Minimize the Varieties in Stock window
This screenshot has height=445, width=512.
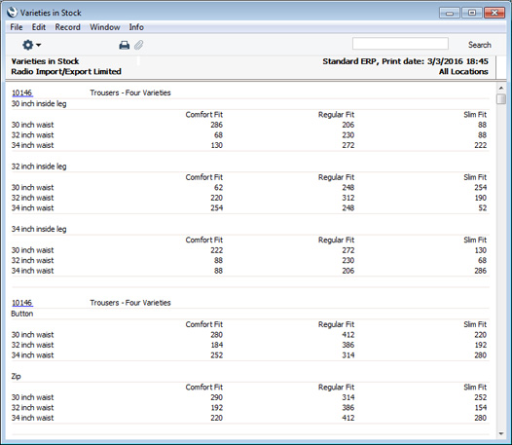point(450,13)
